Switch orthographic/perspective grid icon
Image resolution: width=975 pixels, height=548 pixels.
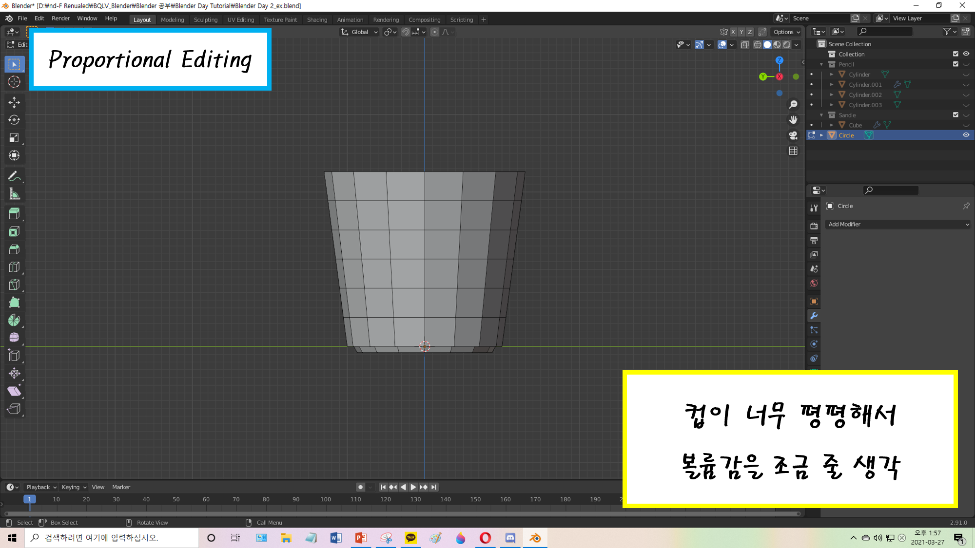tap(793, 151)
